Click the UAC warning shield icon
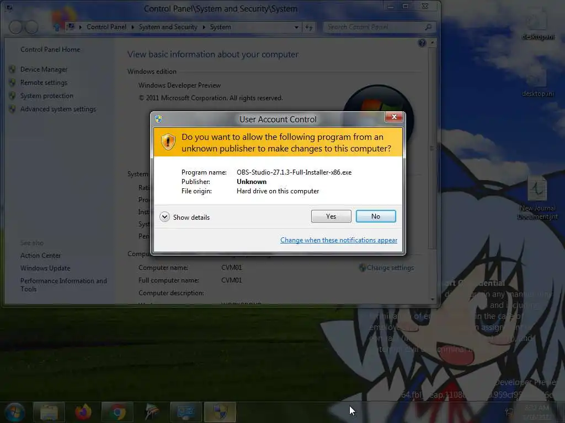Screen dimensions: 565x423 click(x=168, y=142)
